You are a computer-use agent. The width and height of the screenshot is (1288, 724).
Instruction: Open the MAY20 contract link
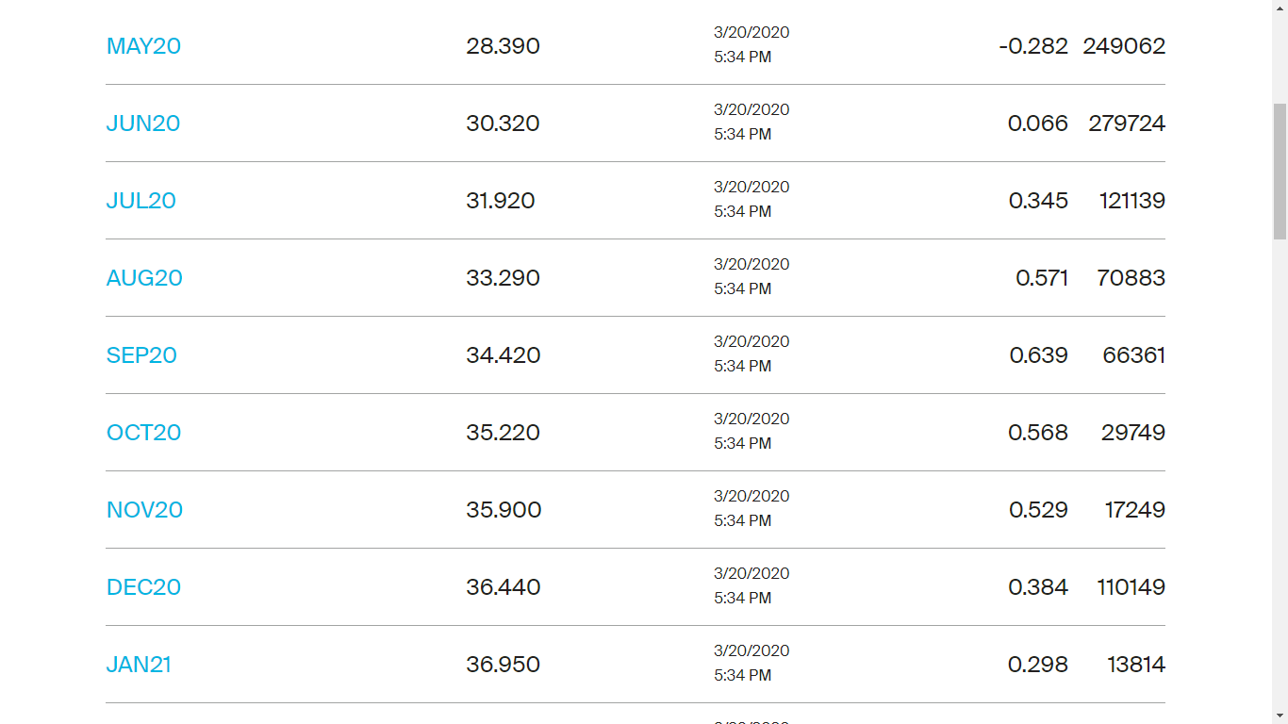(x=143, y=46)
